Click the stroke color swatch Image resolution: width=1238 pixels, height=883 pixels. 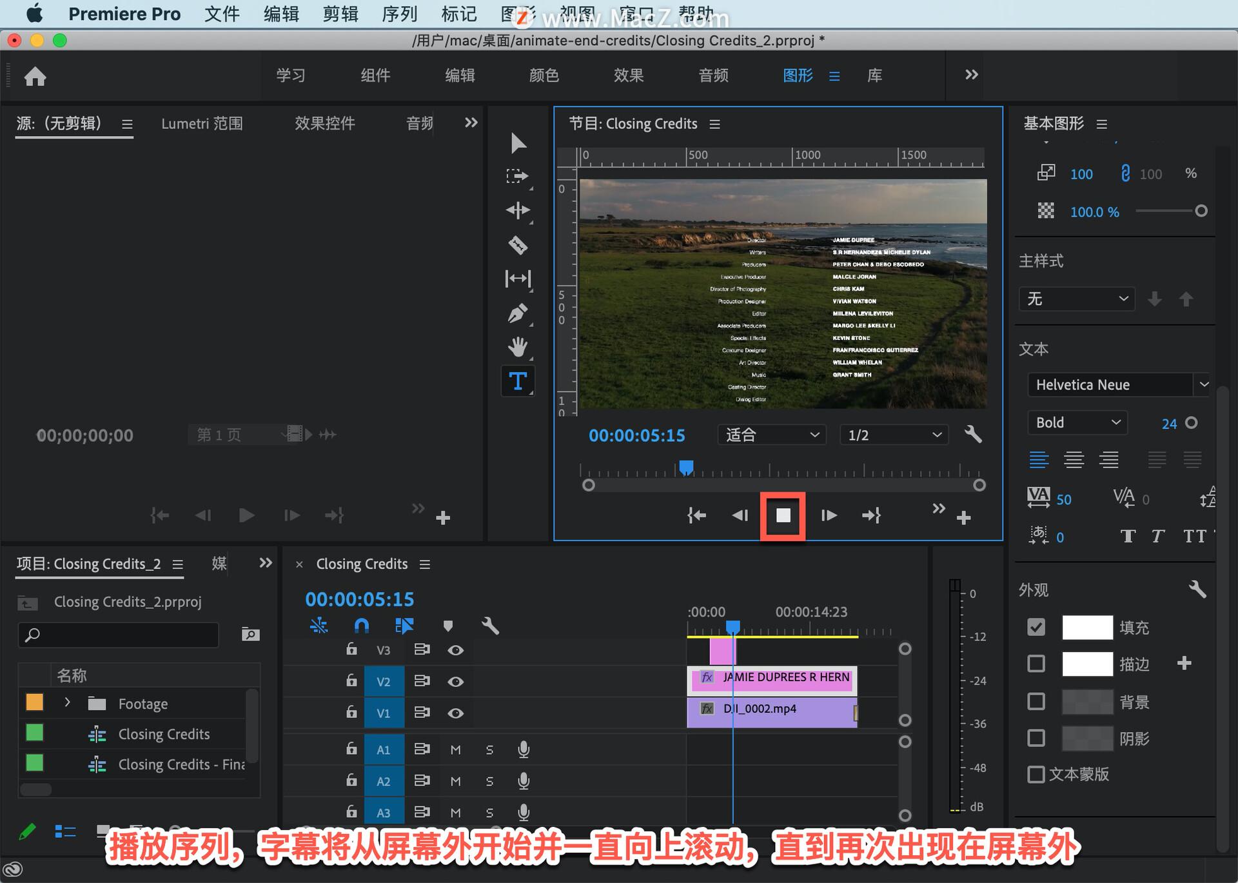click(x=1087, y=664)
